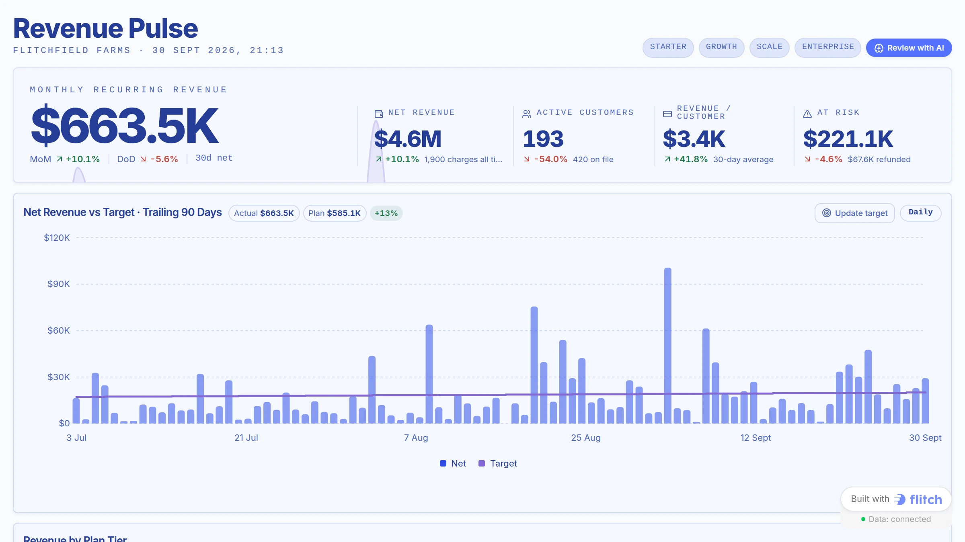Click the $4.6M net revenue value
Viewport: 965px width, 542px height.
(408, 139)
